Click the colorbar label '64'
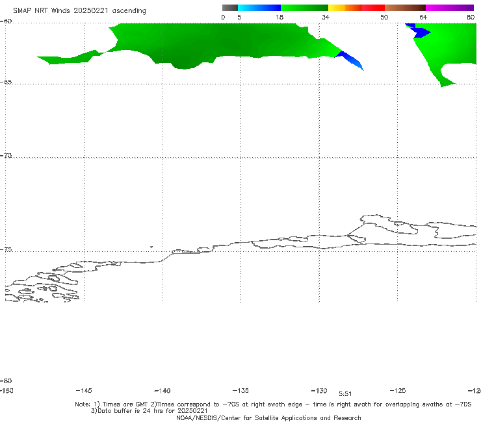Image resolution: width=481 pixels, height=422 pixels. [422, 17]
